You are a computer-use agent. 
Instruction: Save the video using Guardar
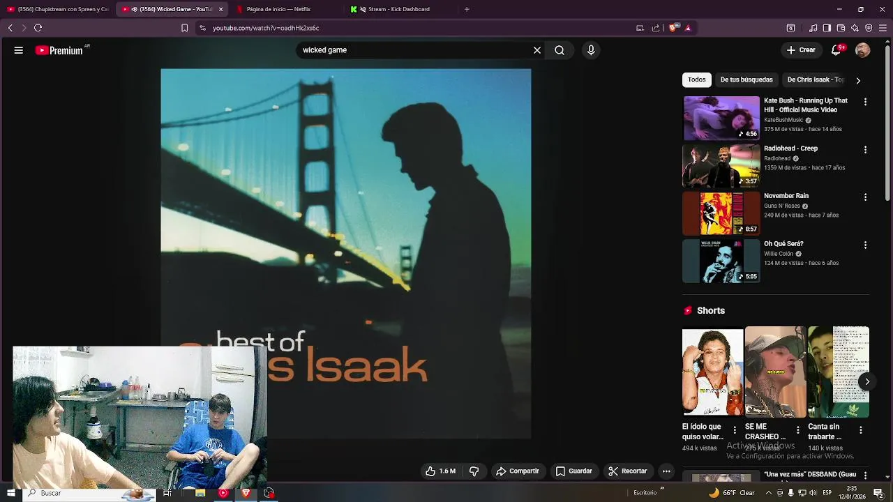pyautogui.click(x=574, y=471)
